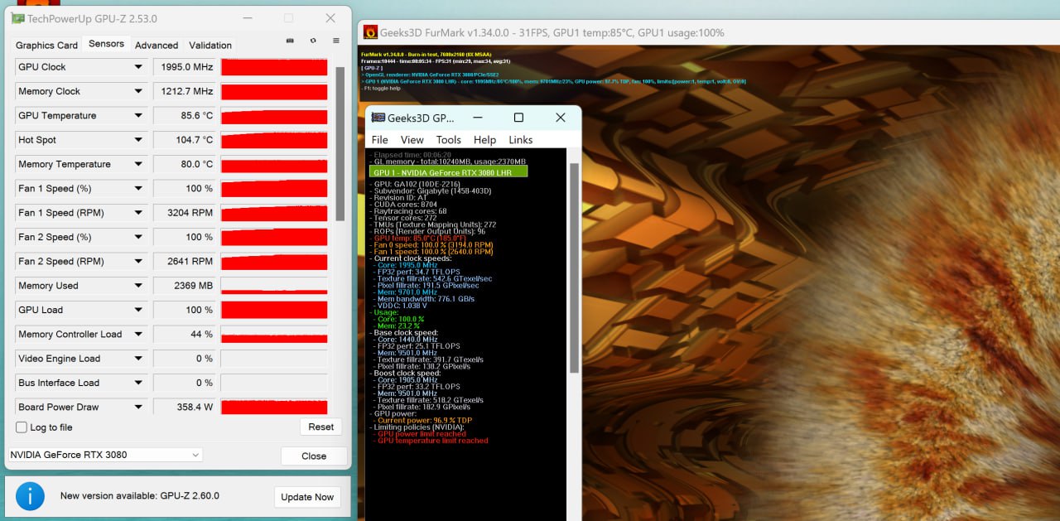Click the FurMark title bar app icon

pos(371,32)
